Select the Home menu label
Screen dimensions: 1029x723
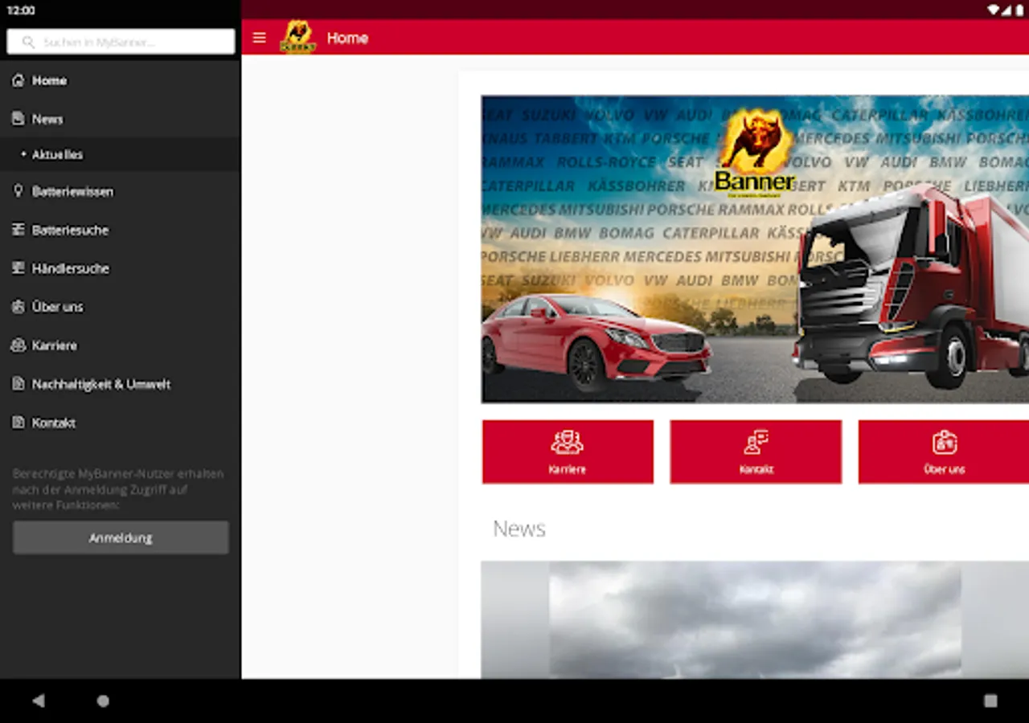pos(49,80)
